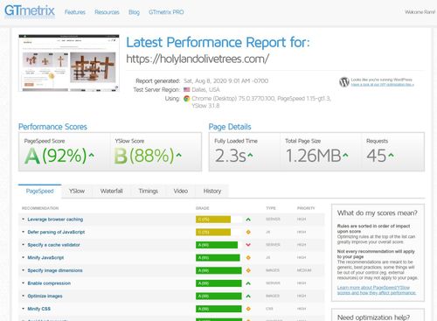Viewport: 437px width, 321px height.
Task: Click the Recommendation column header
Action: [40, 208]
